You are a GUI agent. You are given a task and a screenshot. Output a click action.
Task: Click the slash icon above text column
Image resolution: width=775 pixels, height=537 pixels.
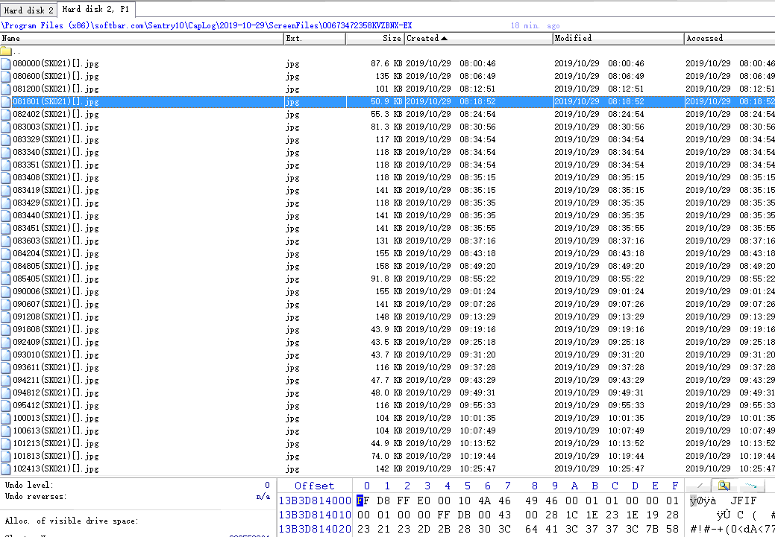700,486
